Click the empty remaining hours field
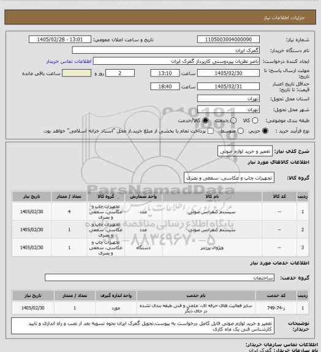Viewport: 321px width, 352px height. (x=77, y=73)
